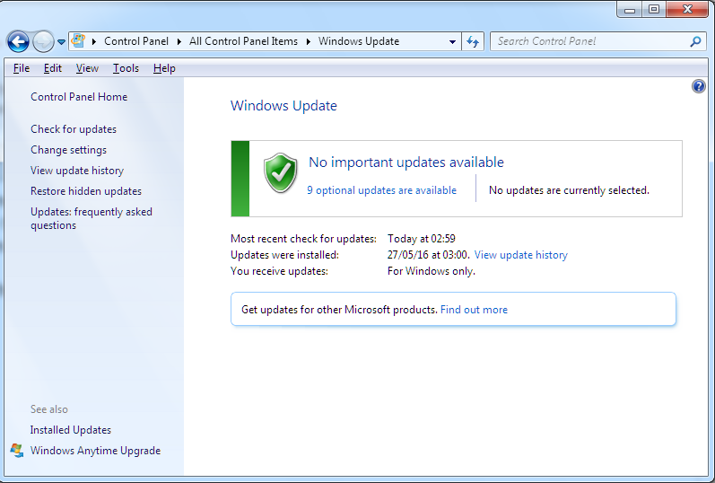Open View update history in sidebar
The width and height of the screenshot is (715, 483).
click(x=77, y=171)
